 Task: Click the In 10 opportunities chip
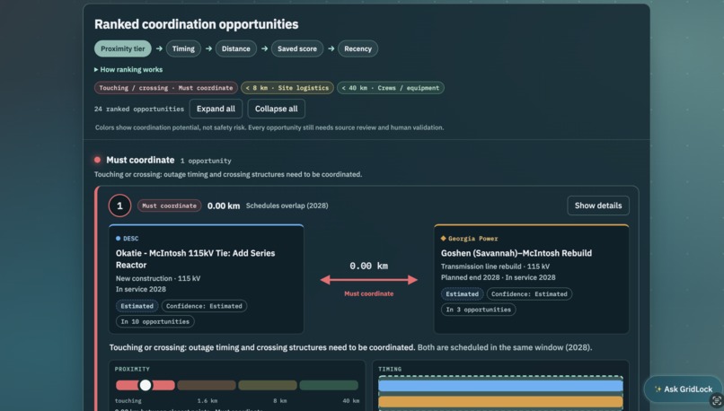tap(155, 321)
